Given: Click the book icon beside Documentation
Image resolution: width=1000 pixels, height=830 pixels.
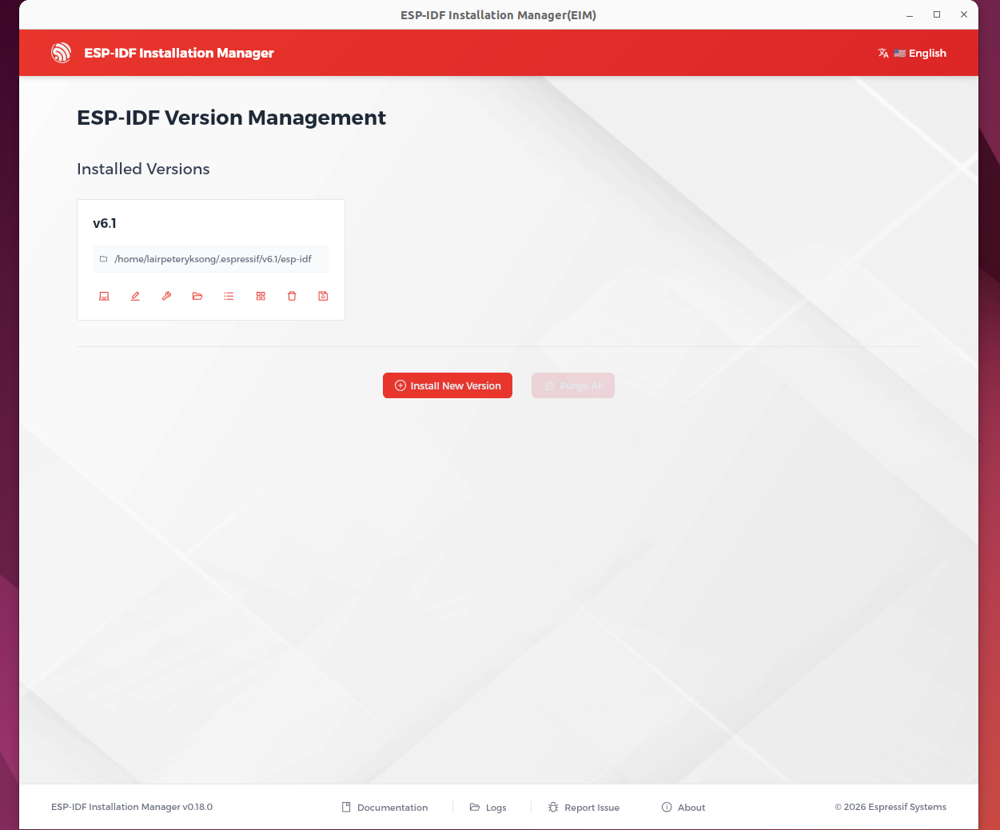Looking at the screenshot, I should pos(346,808).
